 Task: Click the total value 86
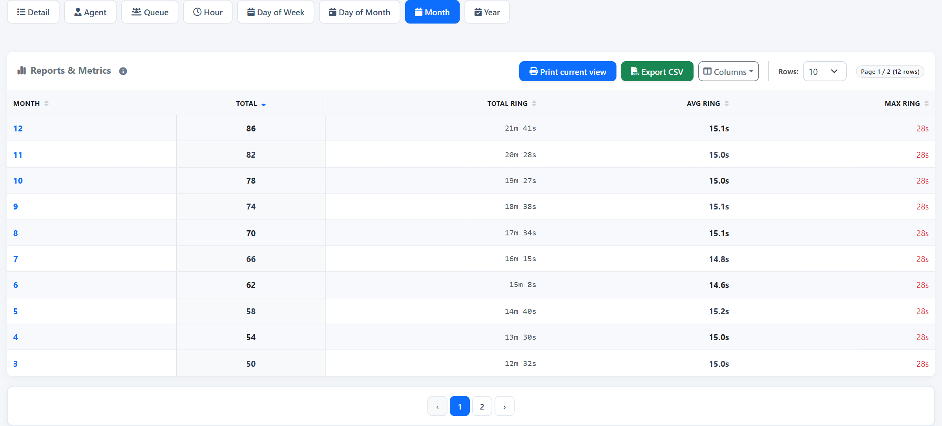[251, 129]
